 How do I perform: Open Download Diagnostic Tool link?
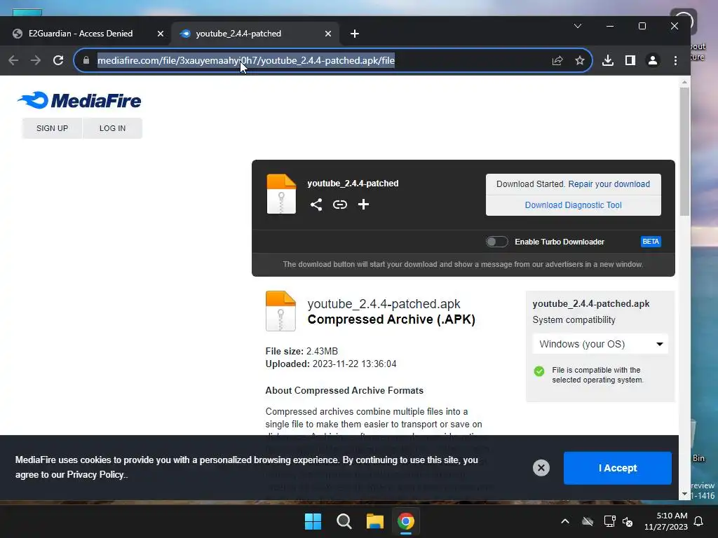tap(573, 205)
